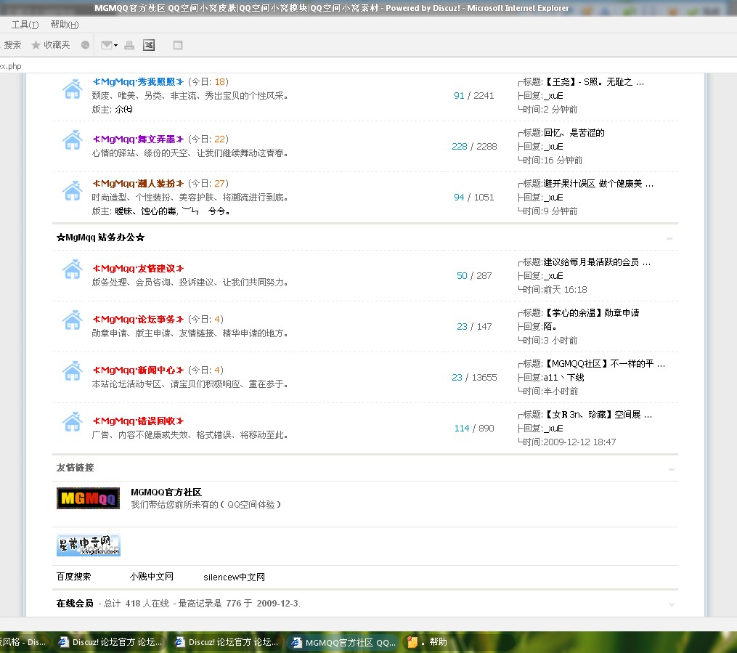Collapse the MgMqq 站务办公 section
This screenshot has height=653, width=737.
(669, 238)
